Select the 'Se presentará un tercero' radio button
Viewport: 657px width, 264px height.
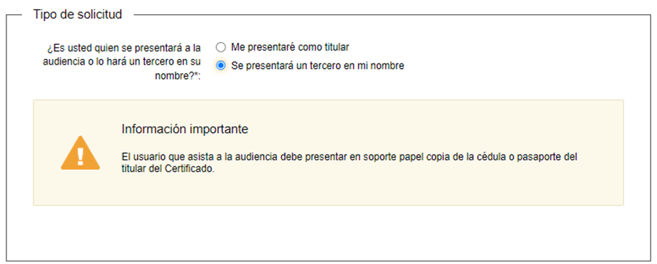click(221, 65)
